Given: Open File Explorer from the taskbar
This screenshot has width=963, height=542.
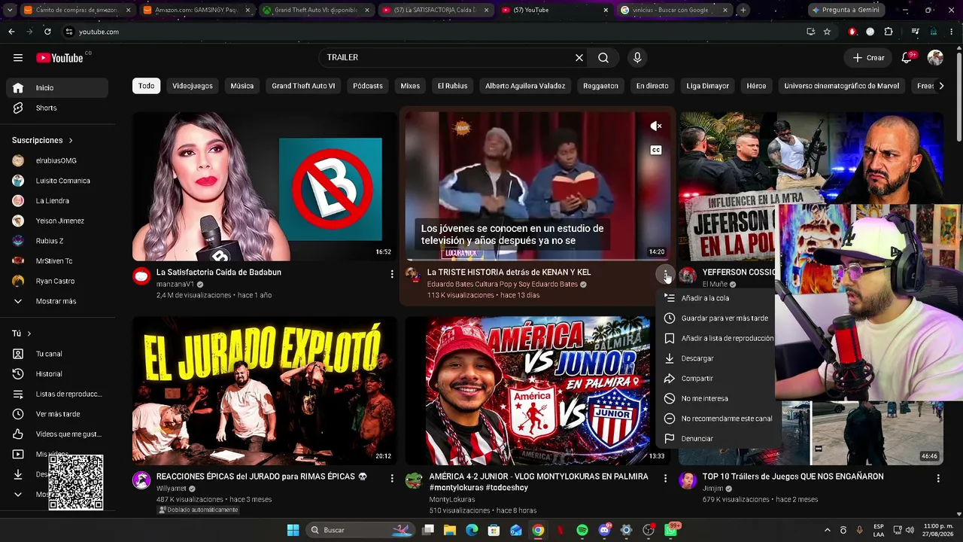Looking at the screenshot, I should click(x=450, y=530).
